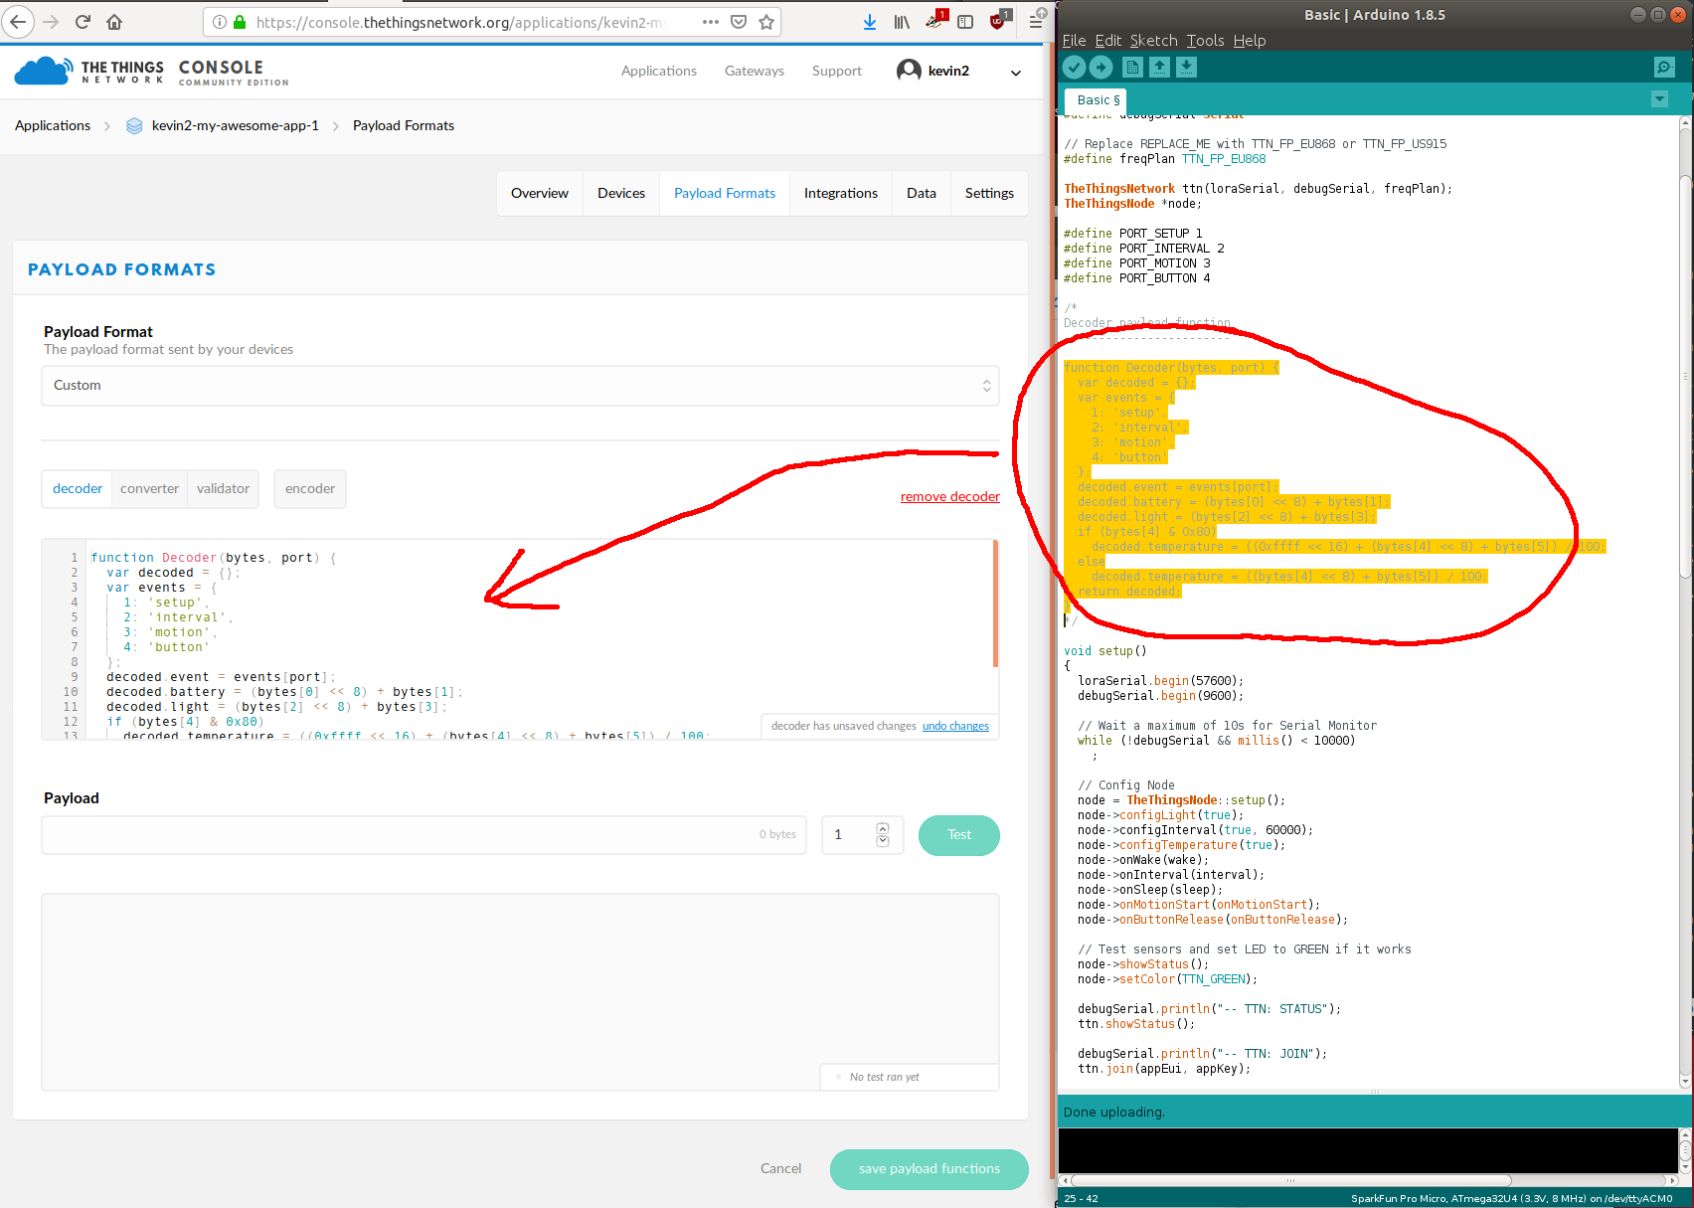Select the Basic sketch tab in Arduino
This screenshot has width=1694, height=1208.
tap(1096, 100)
